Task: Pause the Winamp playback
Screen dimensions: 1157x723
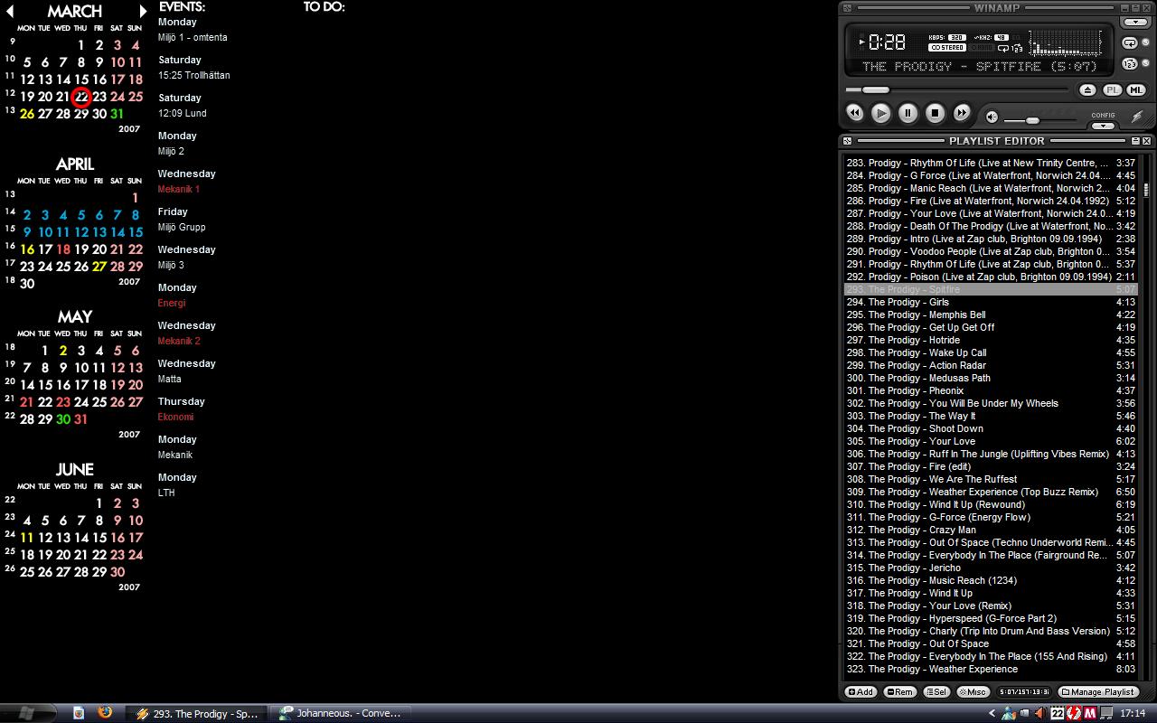Action: pyautogui.click(x=908, y=113)
